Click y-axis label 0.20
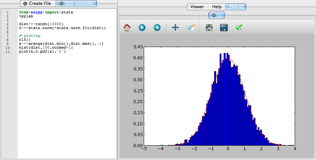 pyautogui.click(x=138, y=102)
